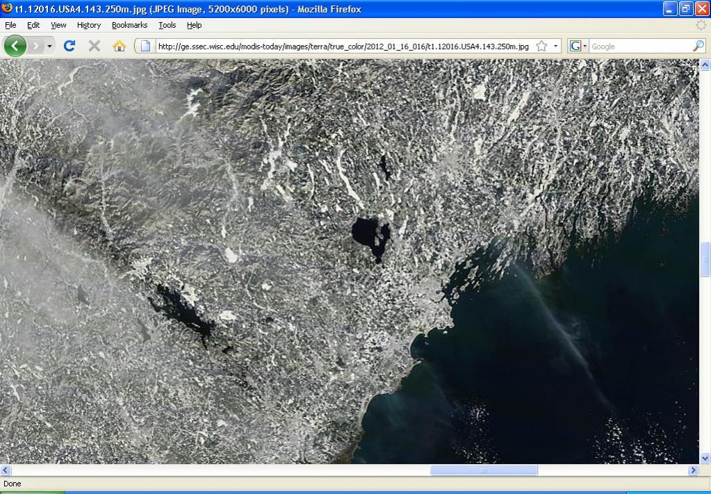This screenshot has height=494, width=711.
Task: Click the "Done" status bar text
Action: click(13, 484)
